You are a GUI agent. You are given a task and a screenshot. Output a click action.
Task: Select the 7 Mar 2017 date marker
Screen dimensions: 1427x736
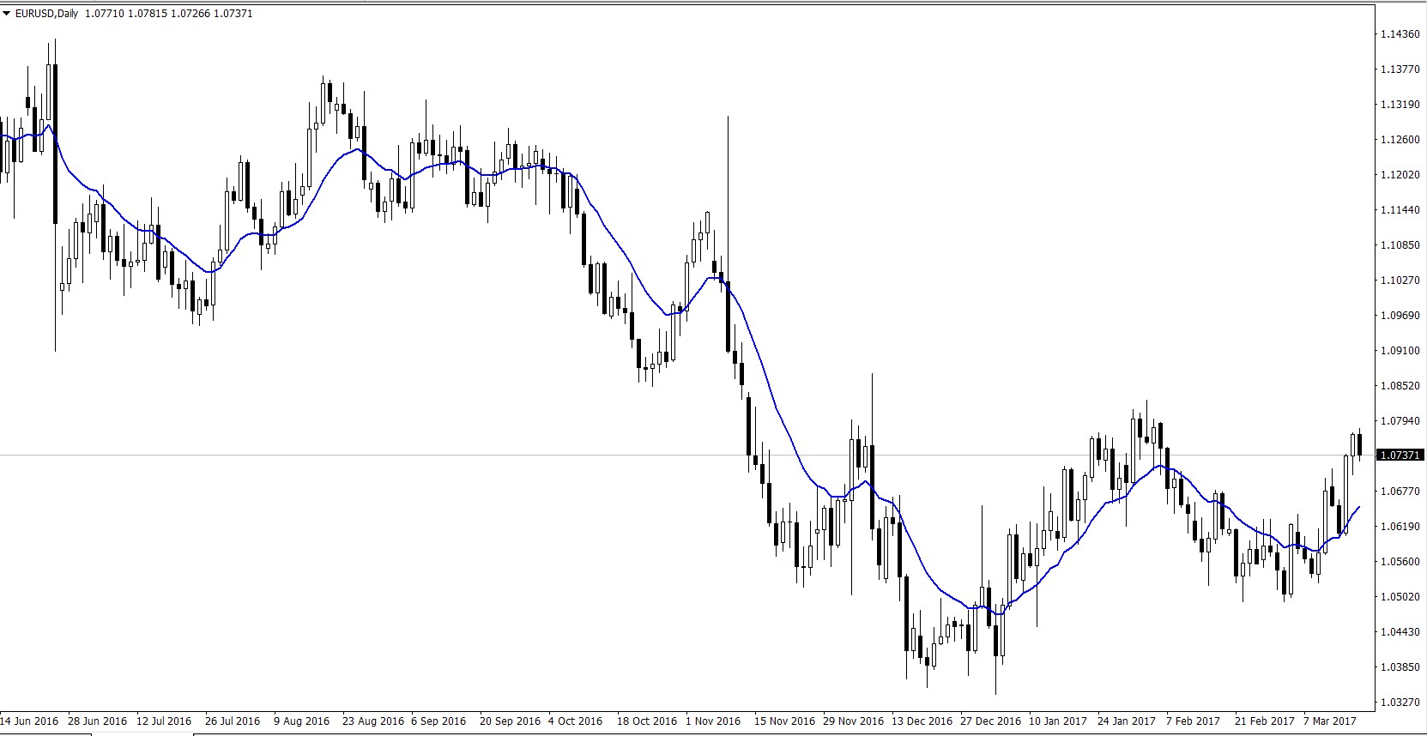pos(1330,721)
